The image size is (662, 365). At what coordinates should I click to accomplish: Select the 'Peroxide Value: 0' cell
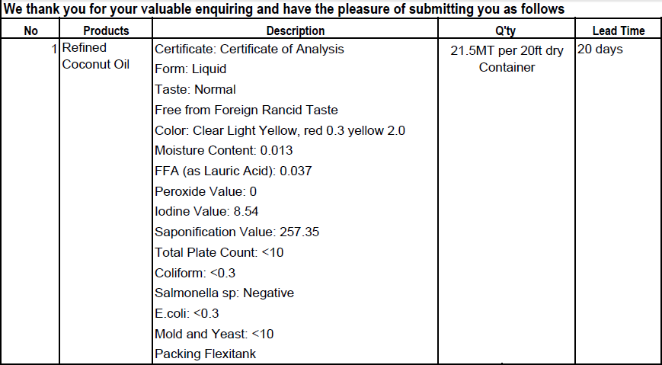pos(206,191)
